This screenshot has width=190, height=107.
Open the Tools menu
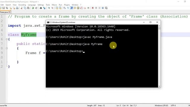click(48, 5)
